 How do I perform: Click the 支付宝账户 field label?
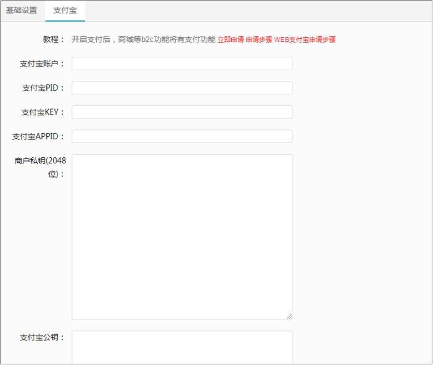pyautogui.click(x=42, y=64)
